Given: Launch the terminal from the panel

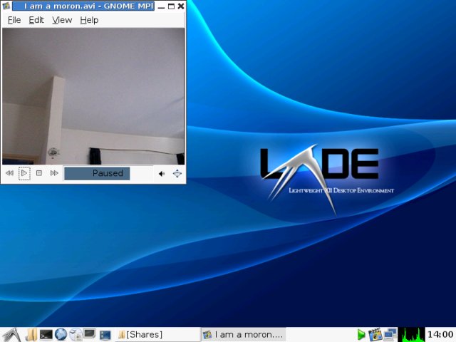Looking at the screenshot, I should pyautogui.click(x=46, y=335).
